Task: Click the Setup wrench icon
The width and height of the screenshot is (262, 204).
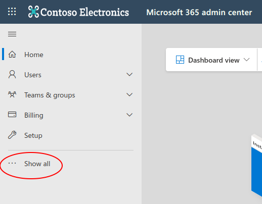Action: pyautogui.click(x=12, y=135)
